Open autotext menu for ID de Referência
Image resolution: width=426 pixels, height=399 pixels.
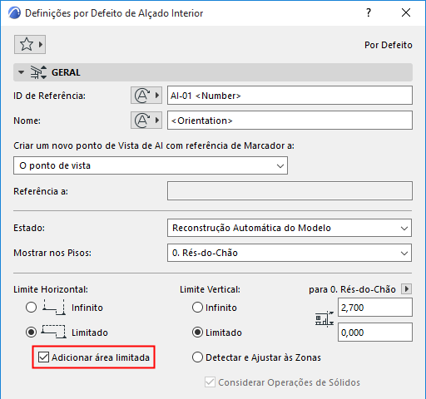pyautogui.click(x=146, y=96)
